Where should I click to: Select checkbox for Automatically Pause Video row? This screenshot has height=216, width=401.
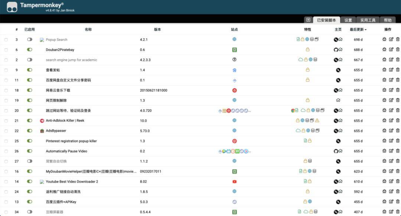point(6,151)
